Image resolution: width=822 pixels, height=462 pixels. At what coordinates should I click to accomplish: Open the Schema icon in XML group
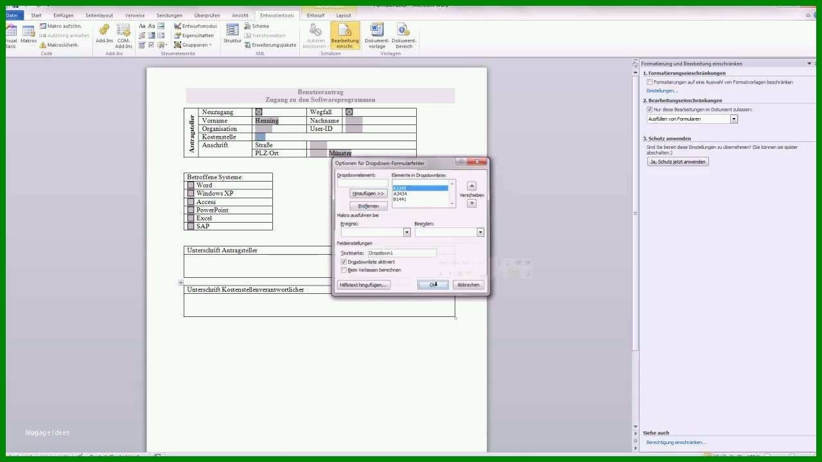(x=257, y=26)
